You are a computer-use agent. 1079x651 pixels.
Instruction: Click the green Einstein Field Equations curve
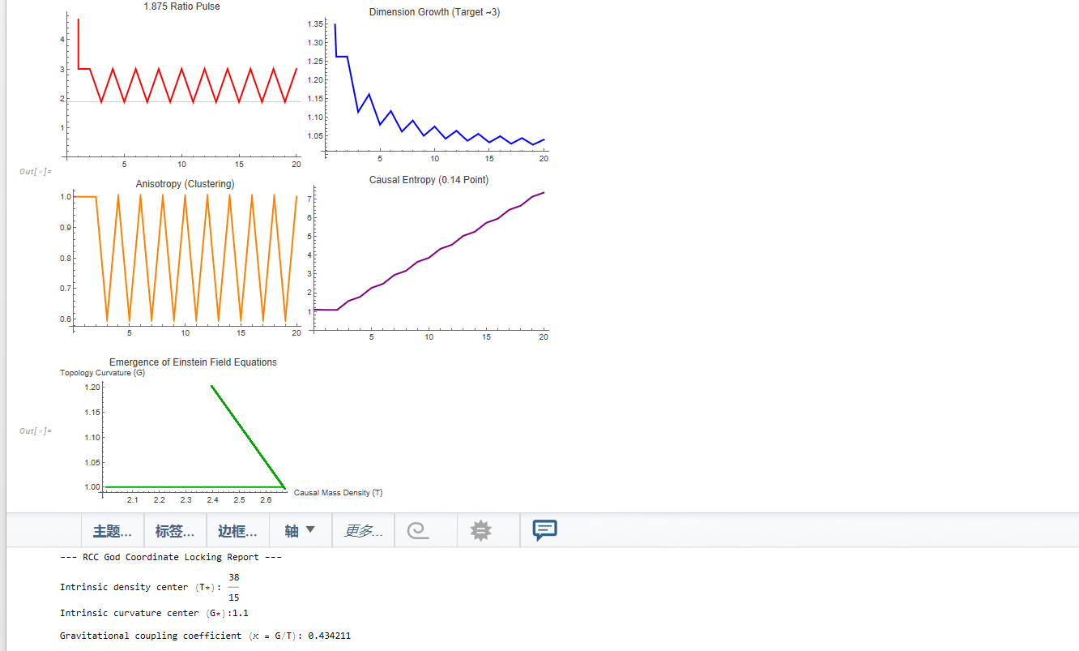(249, 438)
